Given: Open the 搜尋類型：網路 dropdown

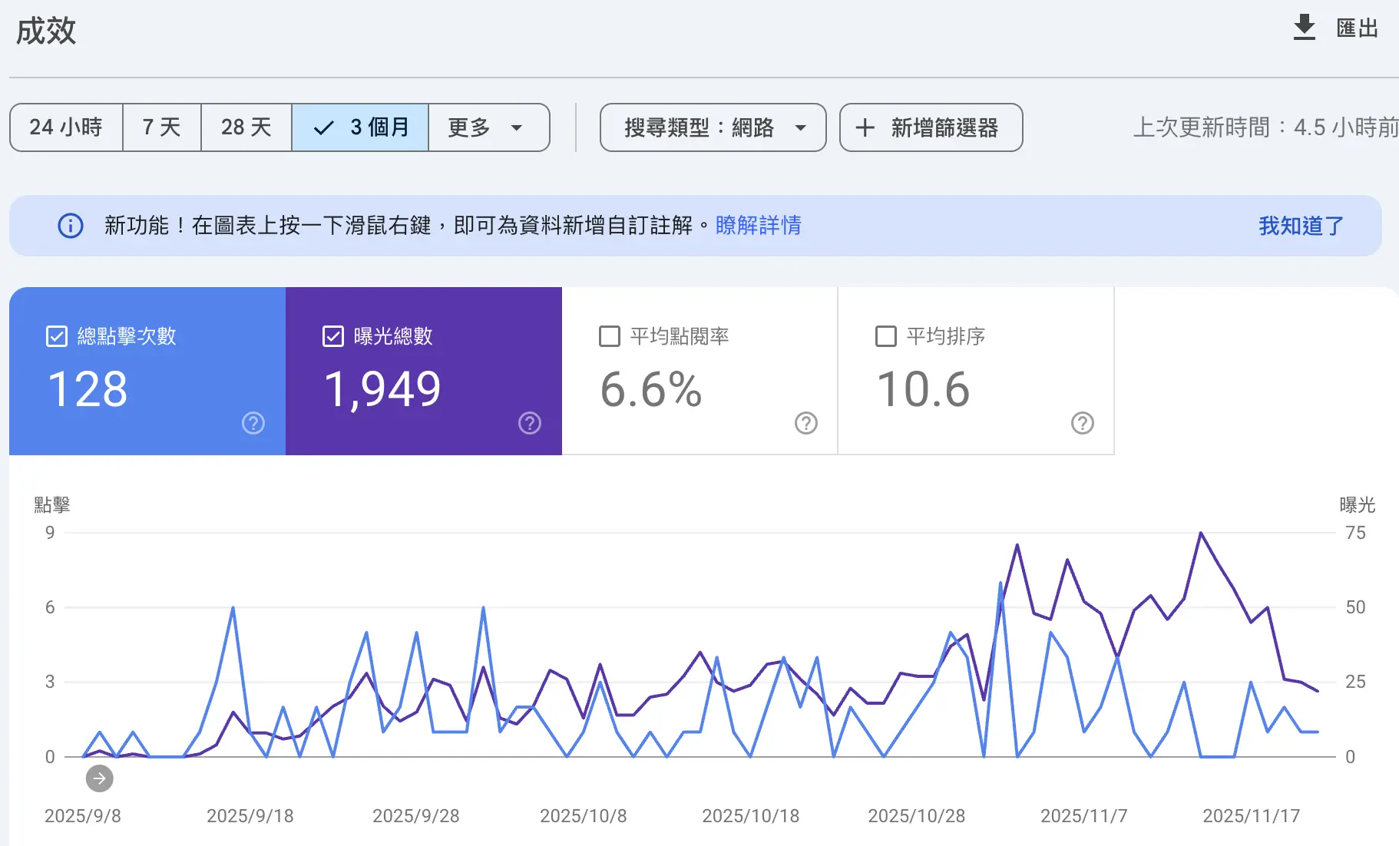Looking at the screenshot, I should 712,127.
